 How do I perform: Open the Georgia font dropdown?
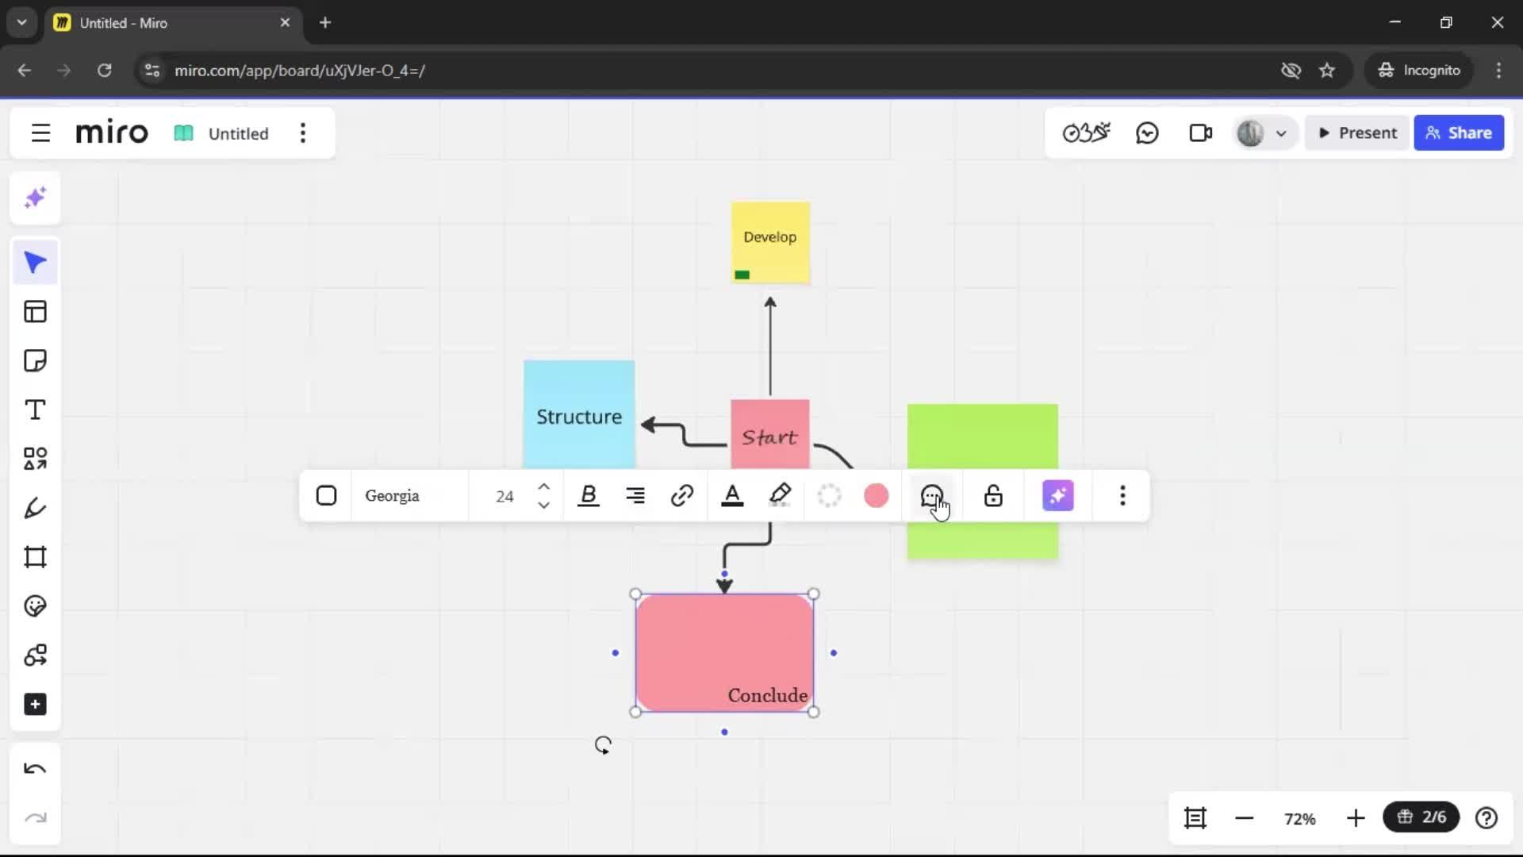[x=409, y=496]
